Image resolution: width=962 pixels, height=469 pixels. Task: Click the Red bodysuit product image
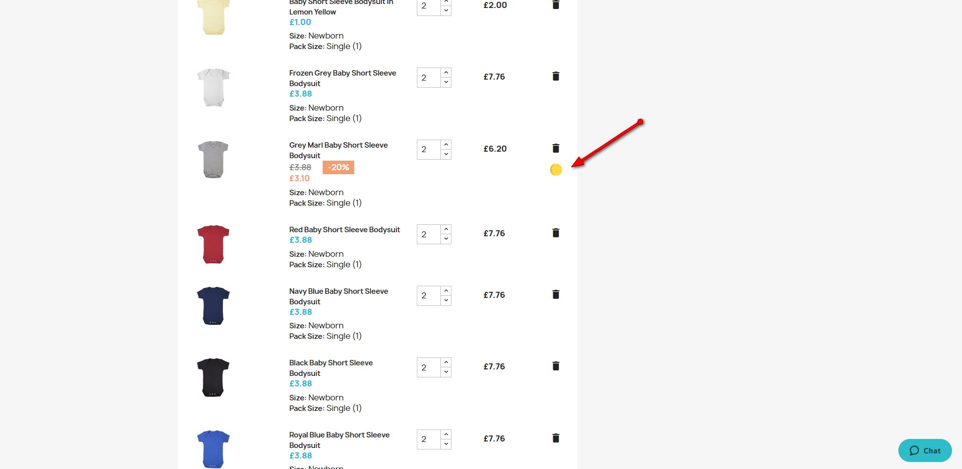point(213,244)
